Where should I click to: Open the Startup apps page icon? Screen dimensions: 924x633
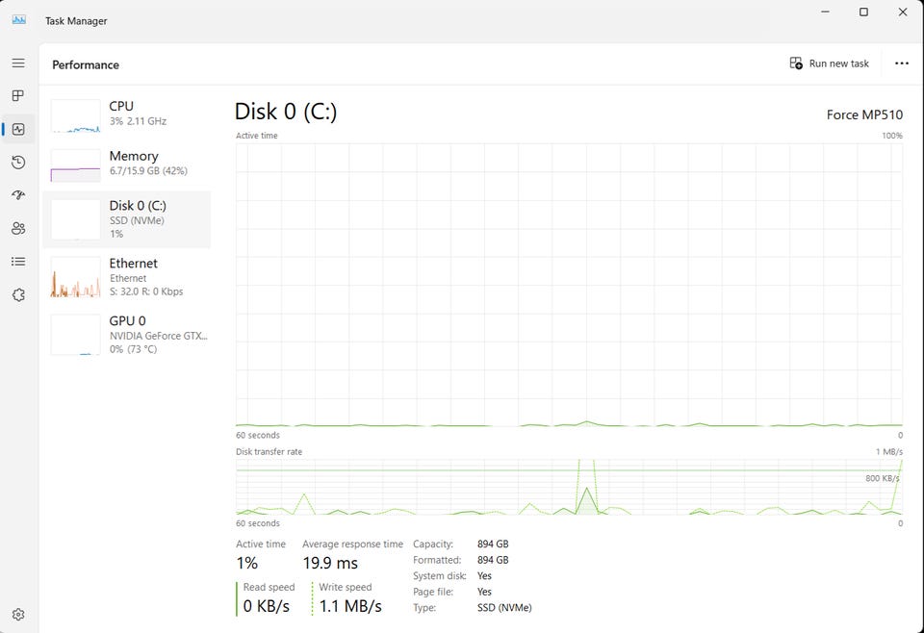click(x=18, y=195)
